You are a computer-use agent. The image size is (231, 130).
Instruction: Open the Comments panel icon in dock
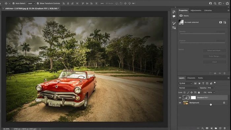[174, 16]
